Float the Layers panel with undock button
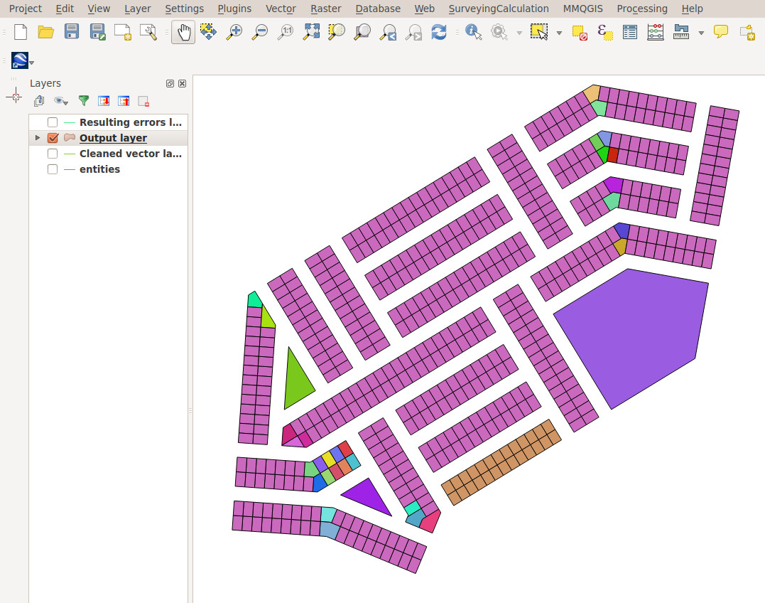The width and height of the screenshot is (765, 603). [x=170, y=83]
